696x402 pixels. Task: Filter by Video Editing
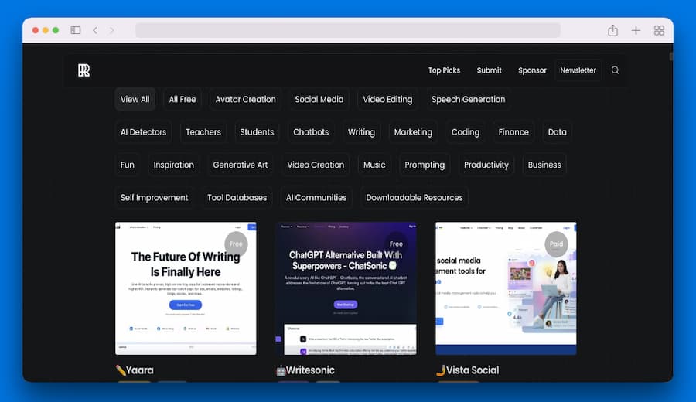[387, 100]
